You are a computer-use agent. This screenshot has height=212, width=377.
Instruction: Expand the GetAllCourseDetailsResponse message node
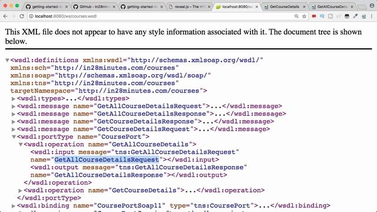pyautogui.click(x=14, y=114)
